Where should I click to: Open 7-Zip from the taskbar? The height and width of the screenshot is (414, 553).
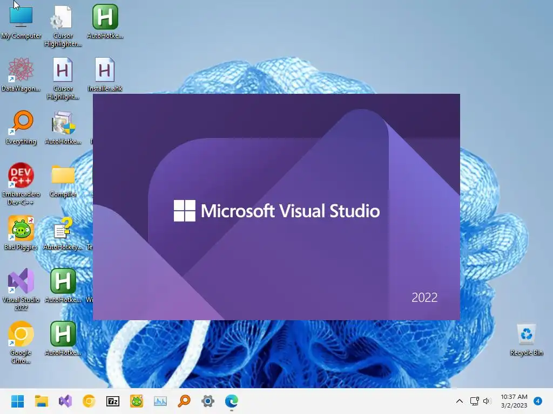113,401
